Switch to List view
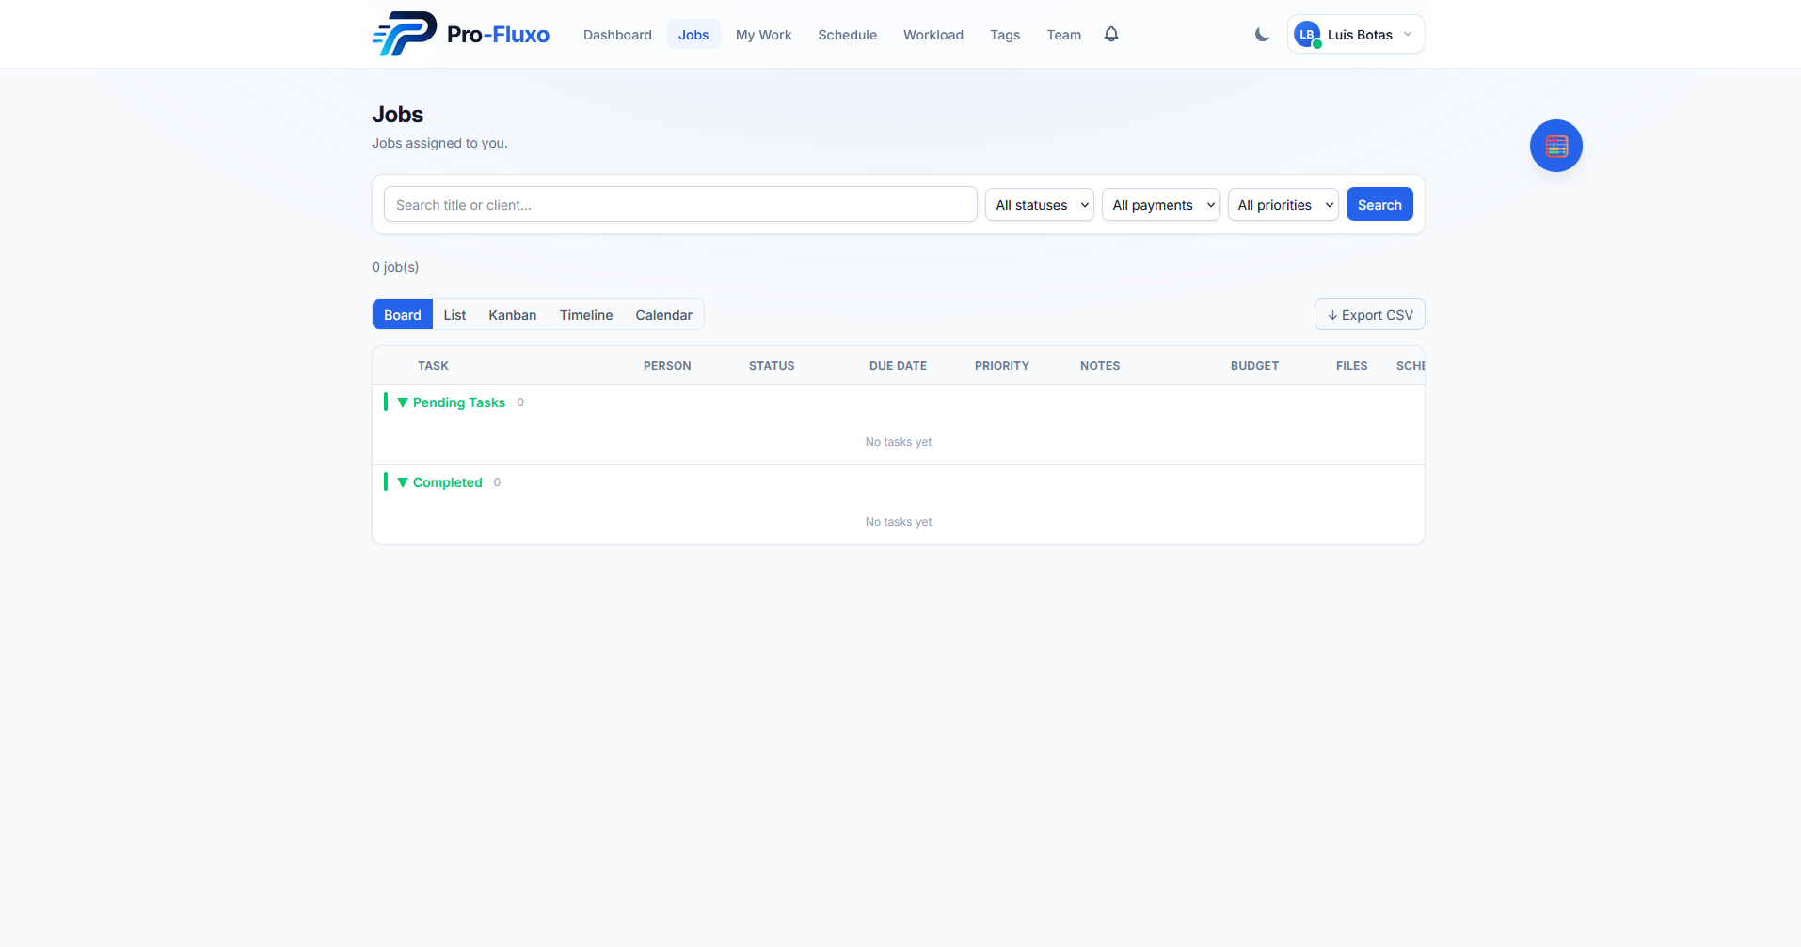The height and width of the screenshot is (947, 1801). [x=454, y=314]
